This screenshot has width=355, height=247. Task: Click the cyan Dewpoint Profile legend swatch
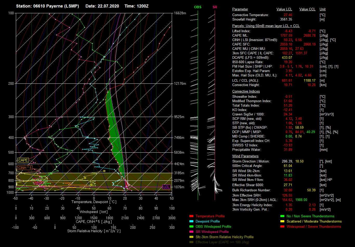pos(192,222)
